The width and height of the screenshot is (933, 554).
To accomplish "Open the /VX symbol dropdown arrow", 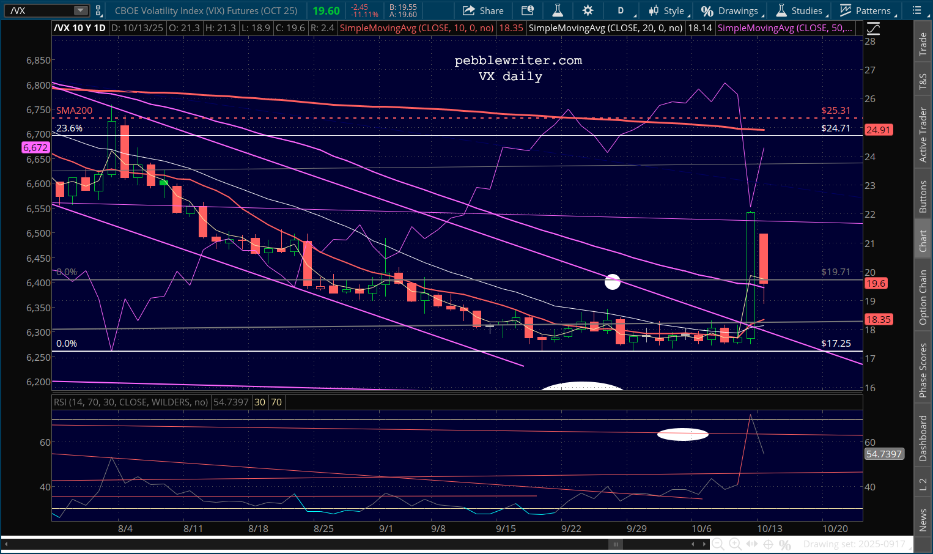I will click(80, 10).
